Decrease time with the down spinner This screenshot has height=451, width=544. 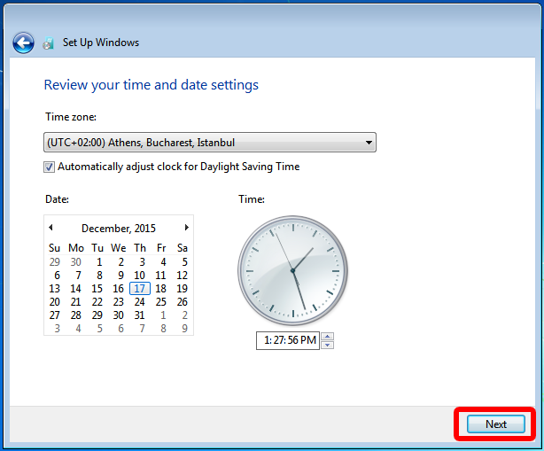pyautogui.click(x=328, y=345)
